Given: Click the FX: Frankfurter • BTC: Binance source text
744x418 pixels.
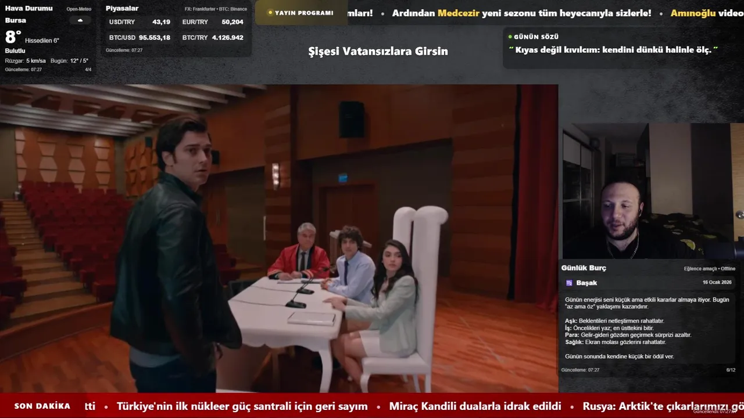Looking at the screenshot, I should [216, 9].
